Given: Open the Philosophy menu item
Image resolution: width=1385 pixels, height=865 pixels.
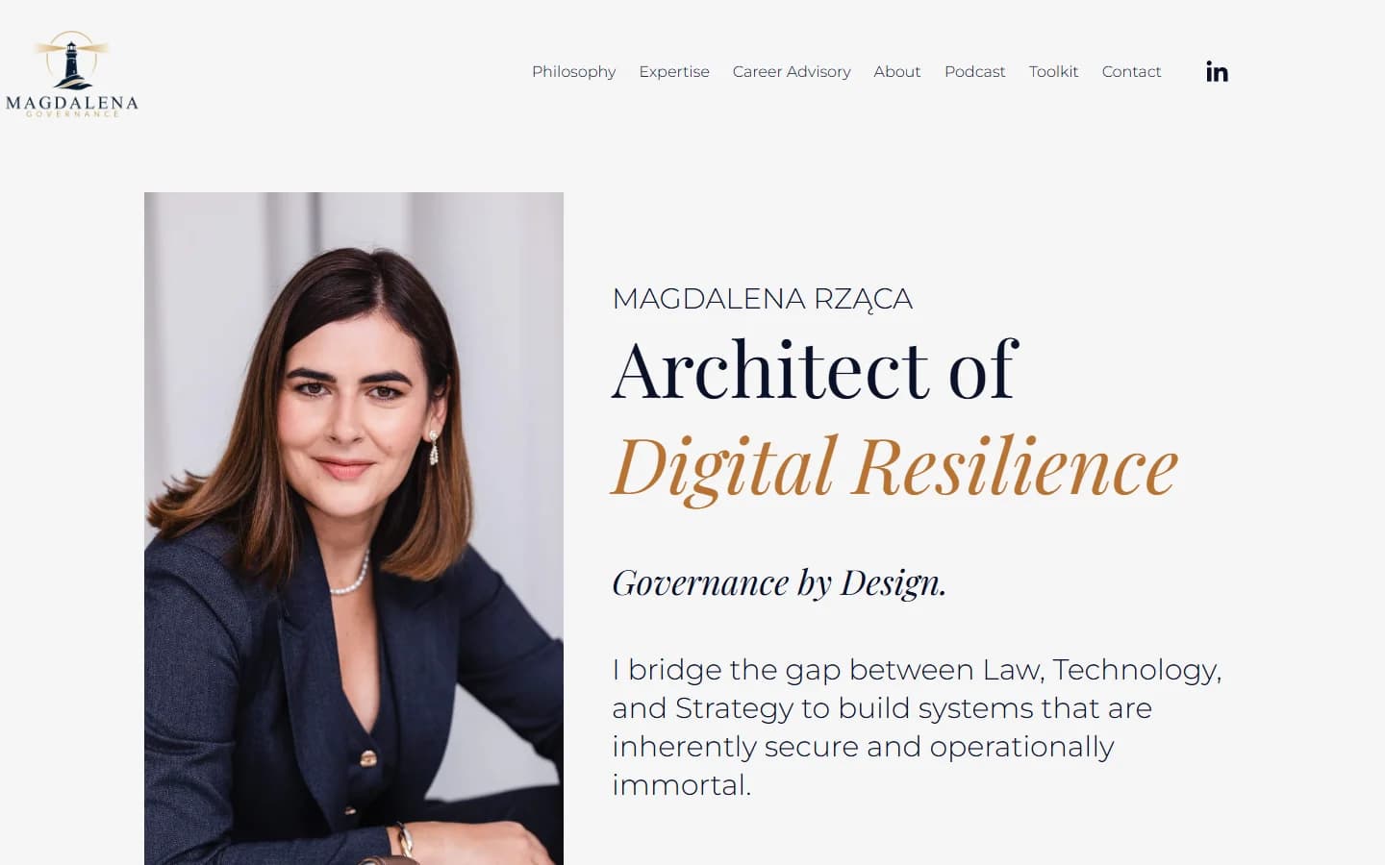Looking at the screenshot, I should point(573,72).
